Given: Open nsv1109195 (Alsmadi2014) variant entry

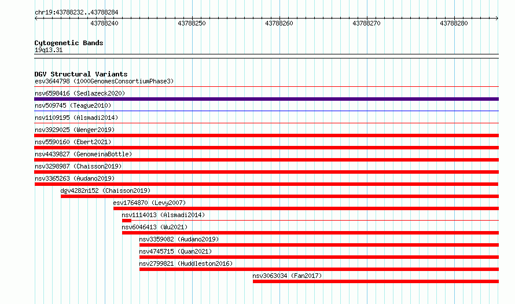Looking at the screenshot, I should click(x=76, y=118).
